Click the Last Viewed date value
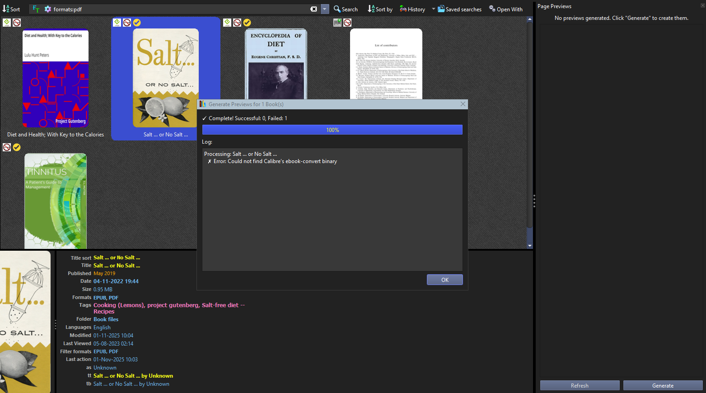Viewport: 706px width, 393px height. click(x=113, y=344)
